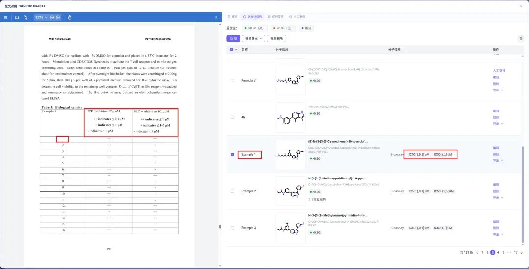Close the 原文对照 dialog
The height and width of the screenshot is (269, 529).
pyautogui.click(x=521, y=6)
